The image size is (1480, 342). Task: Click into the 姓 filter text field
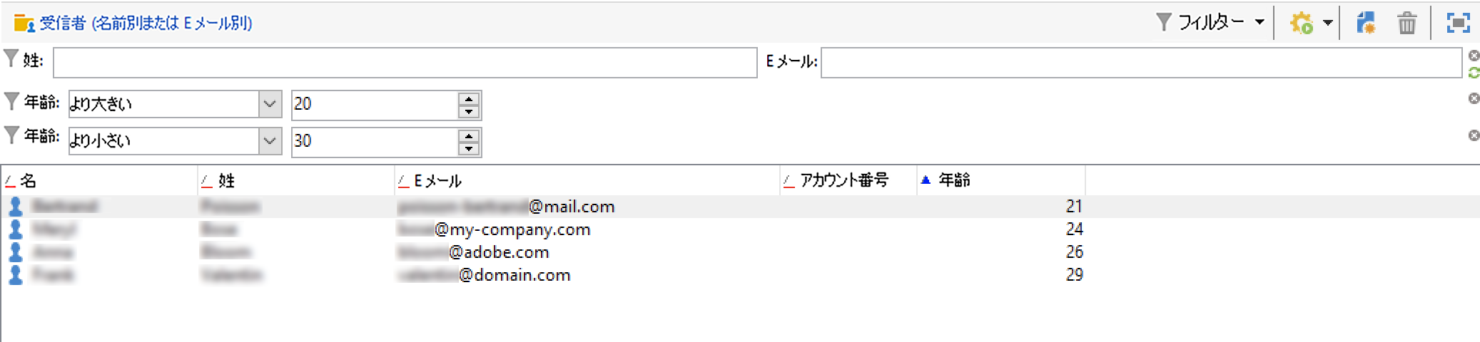[x=405, y=63]
